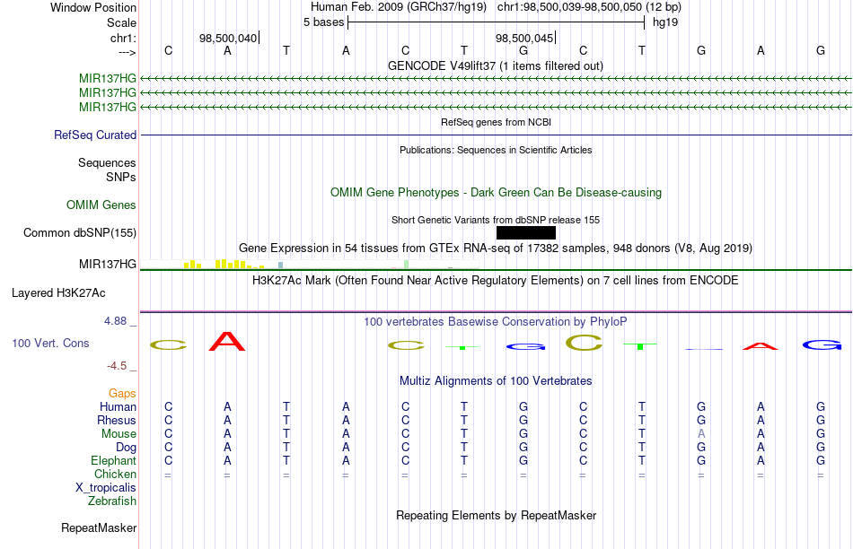The height and width of the screenshot is (549, 853).
Task: Open the H3K27Ac Mark track title
Action: click(x=496, y=281)
